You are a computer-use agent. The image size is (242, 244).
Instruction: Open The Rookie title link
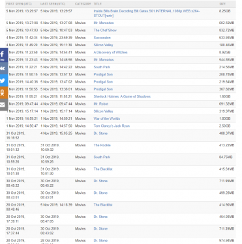102,145
